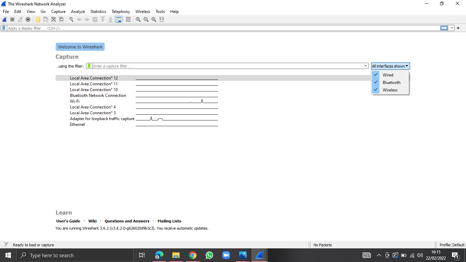
Task: Uncheck the Wireless interface type
Action: pos(390,90)
